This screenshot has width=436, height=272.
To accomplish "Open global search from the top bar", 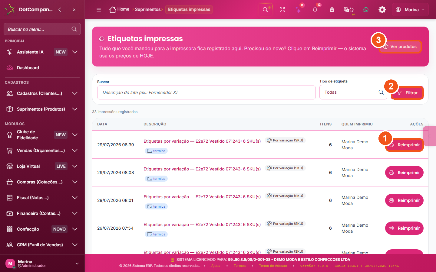I will click(x=265, y=10).
